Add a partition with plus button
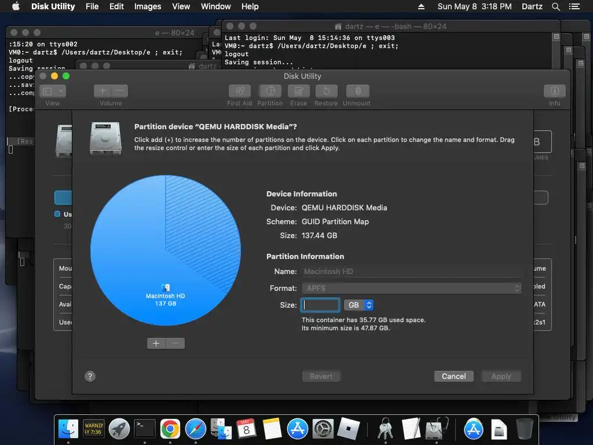This screenshot has height=445, width=593. pyautogui.click(x=156, y=343)
